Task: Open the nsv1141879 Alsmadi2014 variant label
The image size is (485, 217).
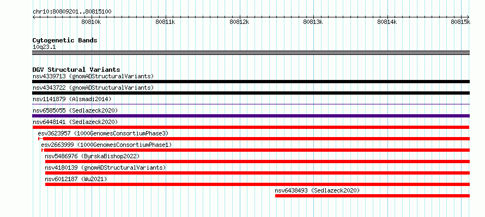Action: point(72,99)
